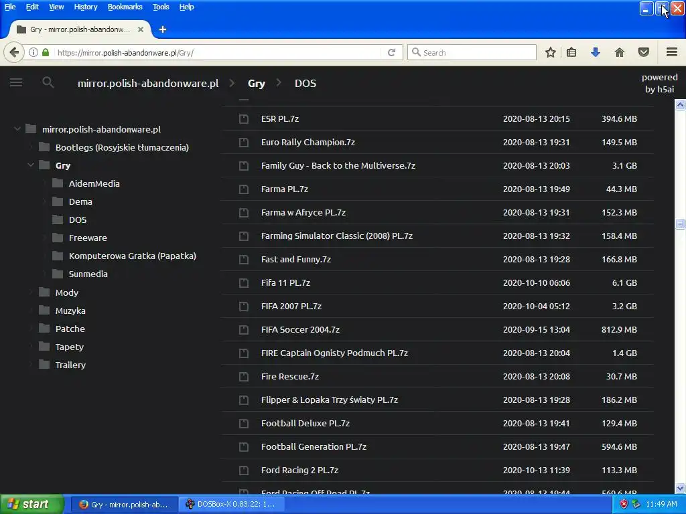Open Sunmedia folder in tree
Viewport: 686px width, 514px height.
tap(88, 274)
